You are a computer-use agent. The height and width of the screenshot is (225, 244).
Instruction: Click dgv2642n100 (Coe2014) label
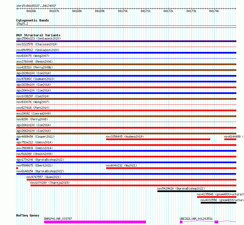coord(34,131)
